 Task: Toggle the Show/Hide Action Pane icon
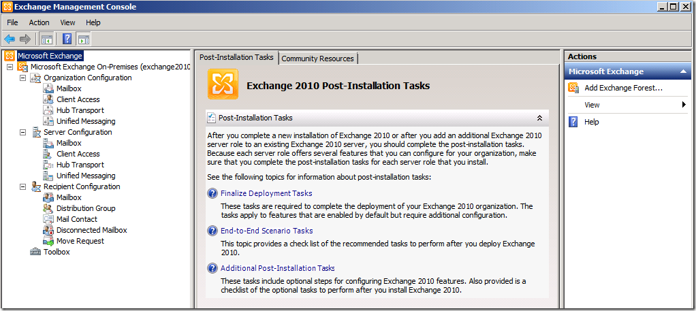point(83,39)
